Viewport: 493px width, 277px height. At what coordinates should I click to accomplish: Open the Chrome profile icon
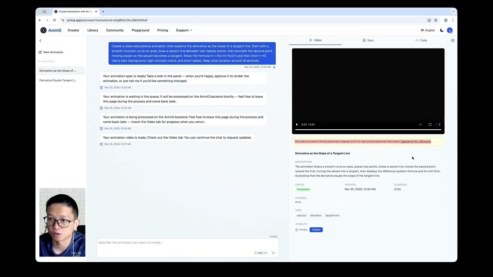tap(446, 20)
